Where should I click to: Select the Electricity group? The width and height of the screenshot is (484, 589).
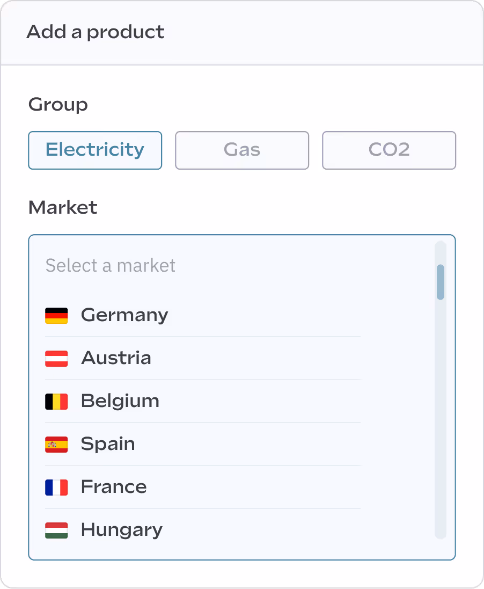[95, 150]
